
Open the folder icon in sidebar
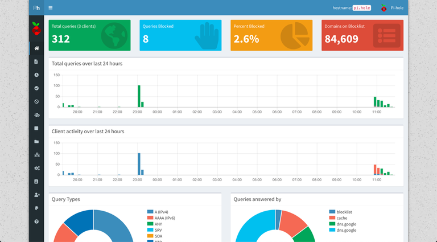point(36,141)
